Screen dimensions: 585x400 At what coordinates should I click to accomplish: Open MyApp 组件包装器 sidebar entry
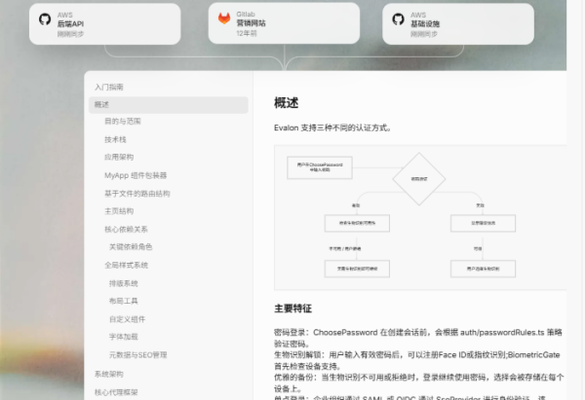coord(136,175)
